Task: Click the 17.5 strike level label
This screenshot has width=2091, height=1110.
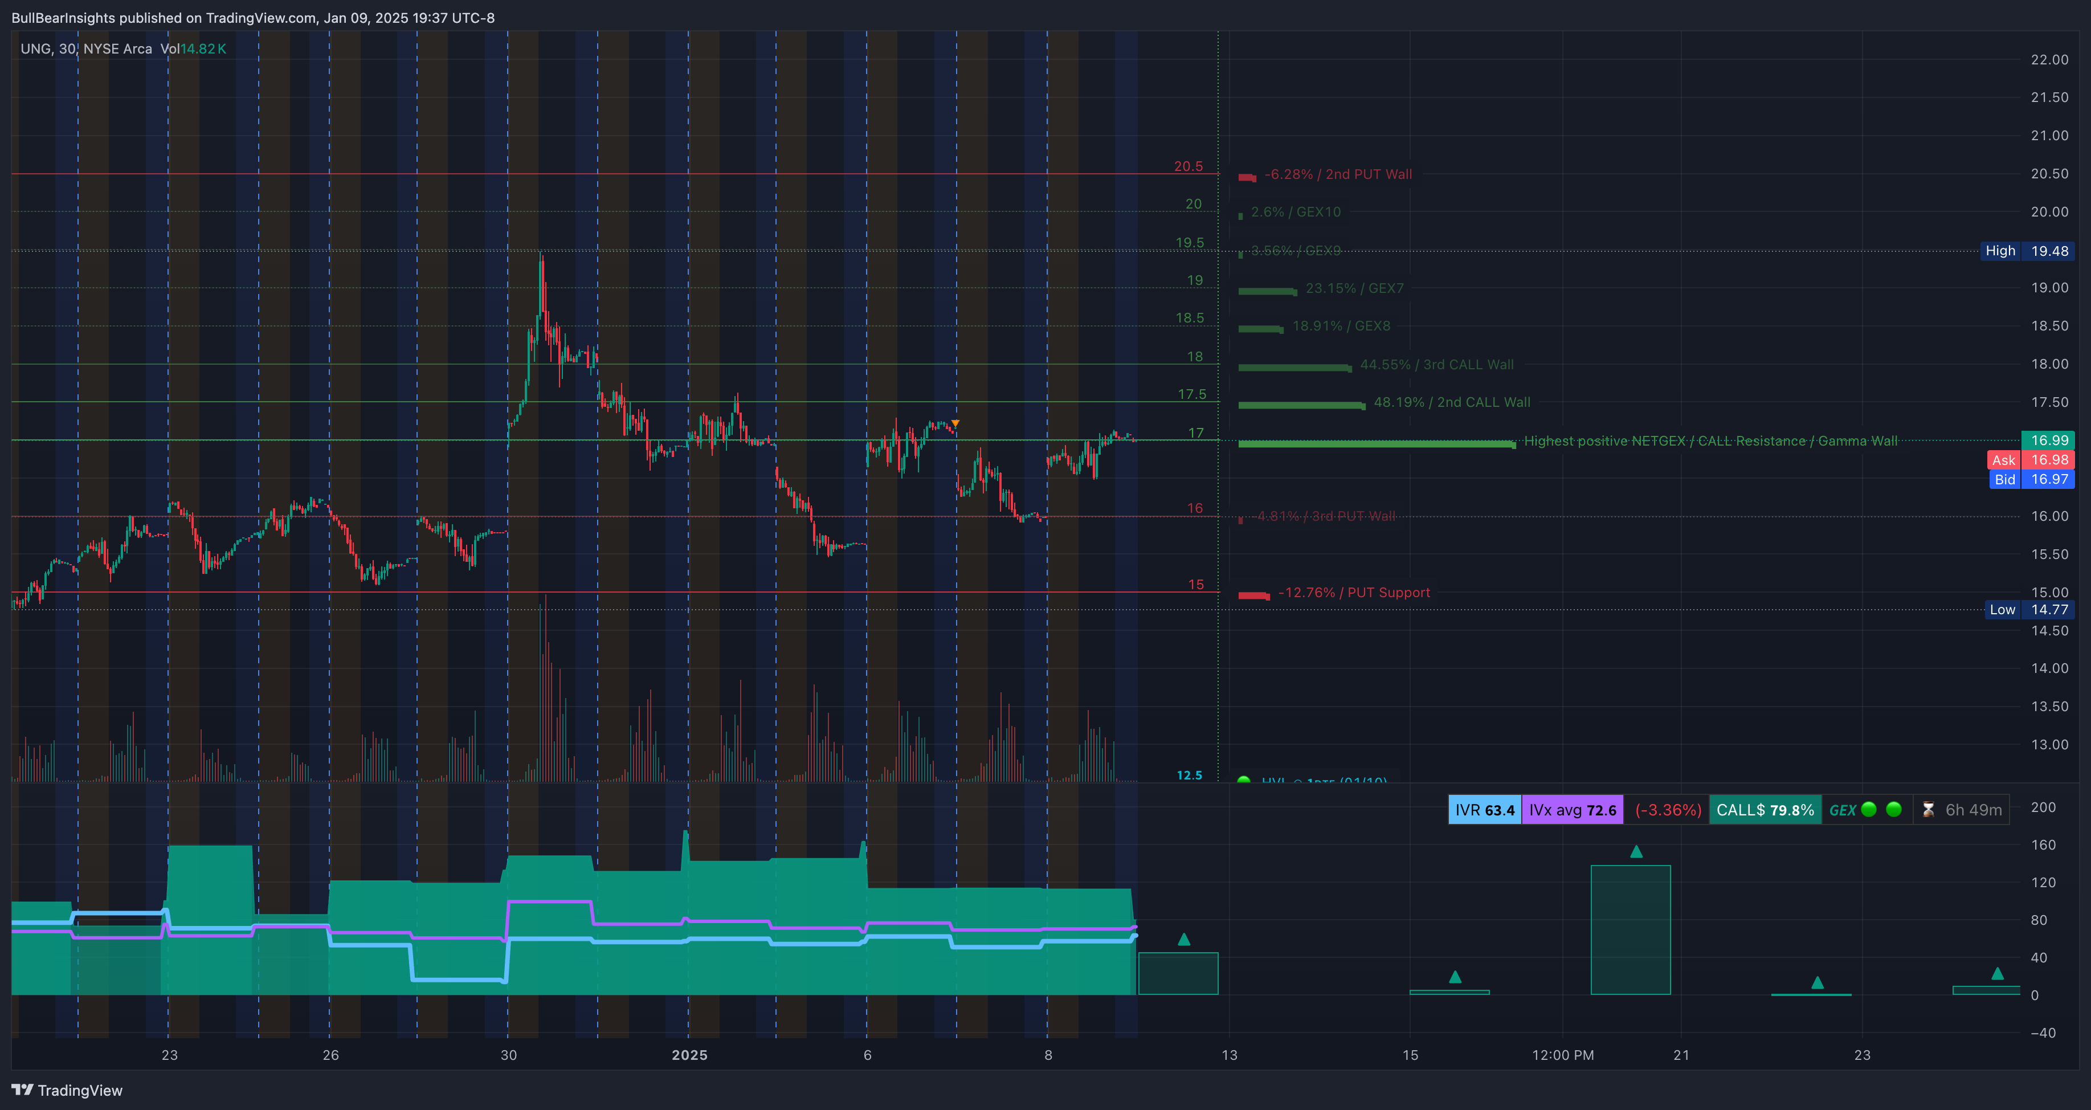Action: (x=1191, y=394)
